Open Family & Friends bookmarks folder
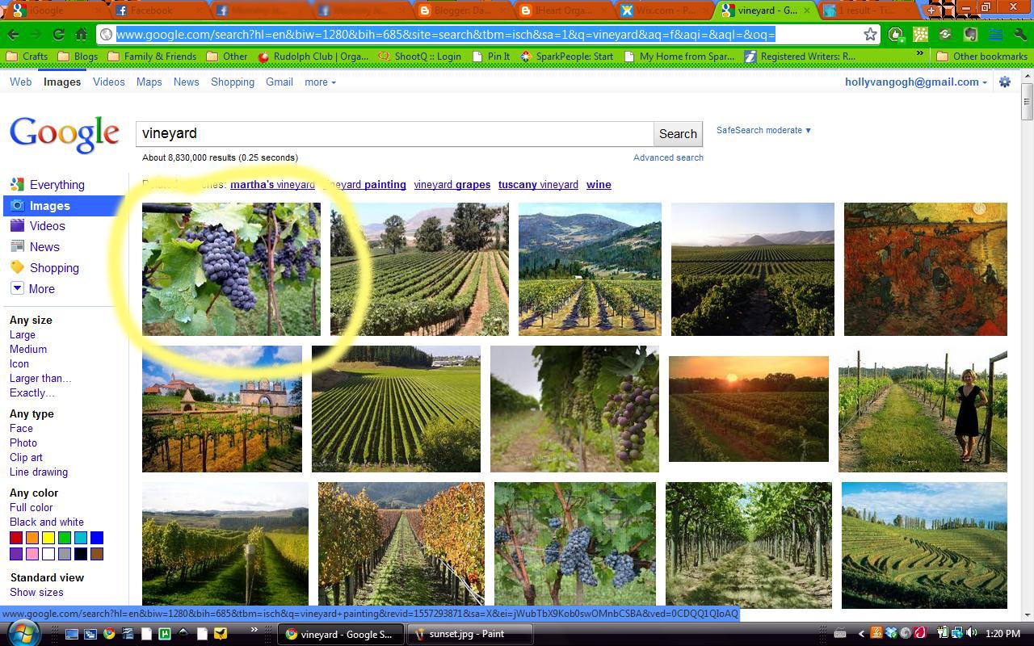Viewport: 1034px width, 646px height. pyautogui.click(x=152, y=57)
